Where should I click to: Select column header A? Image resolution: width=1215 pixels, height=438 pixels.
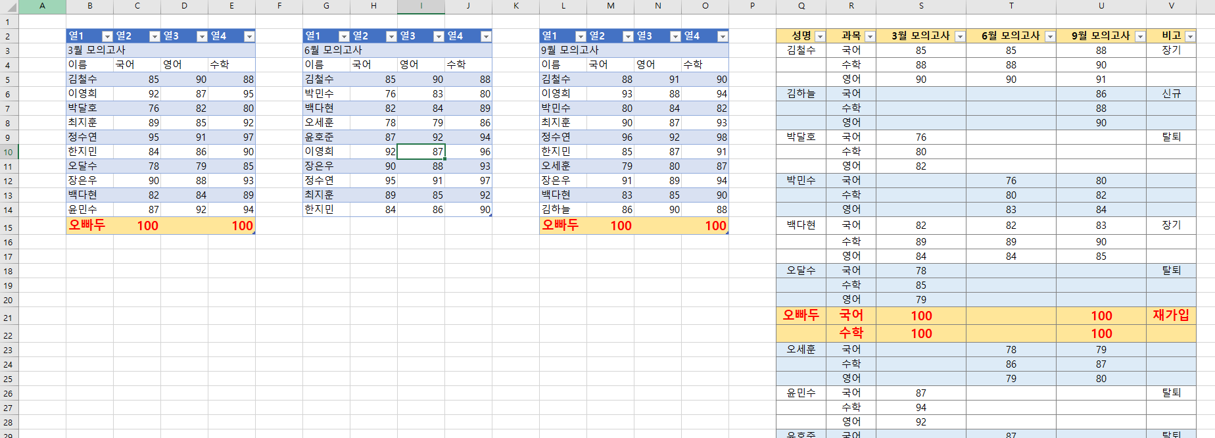(x=42, y=6)
